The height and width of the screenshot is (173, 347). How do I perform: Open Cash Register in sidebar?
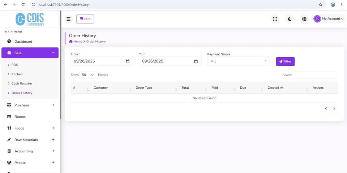point(22,84)
